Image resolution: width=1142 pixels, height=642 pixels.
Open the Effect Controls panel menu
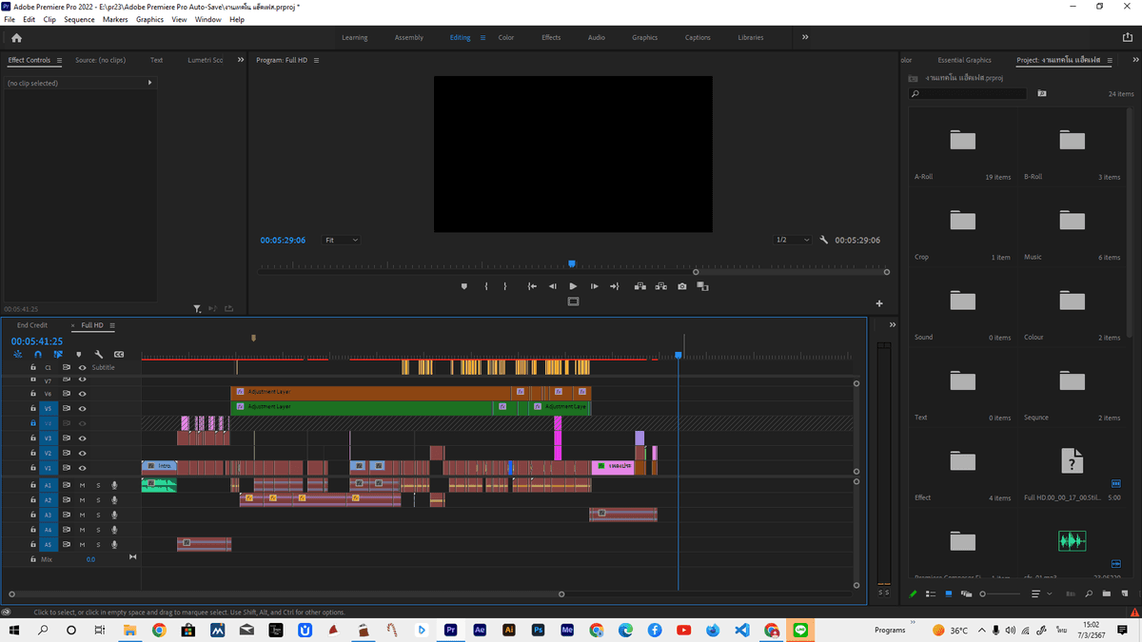click(59, 60)
